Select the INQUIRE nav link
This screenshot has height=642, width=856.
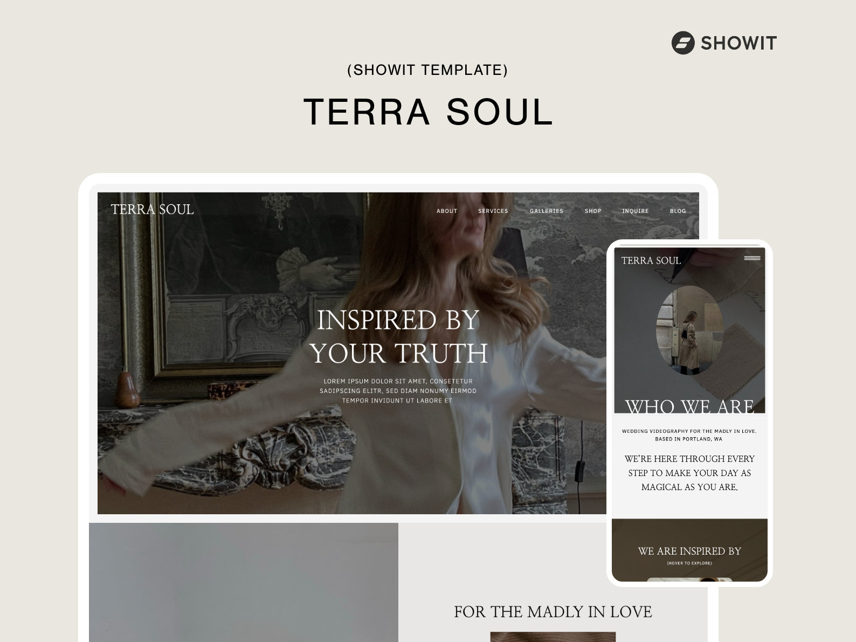coord(636,211)
